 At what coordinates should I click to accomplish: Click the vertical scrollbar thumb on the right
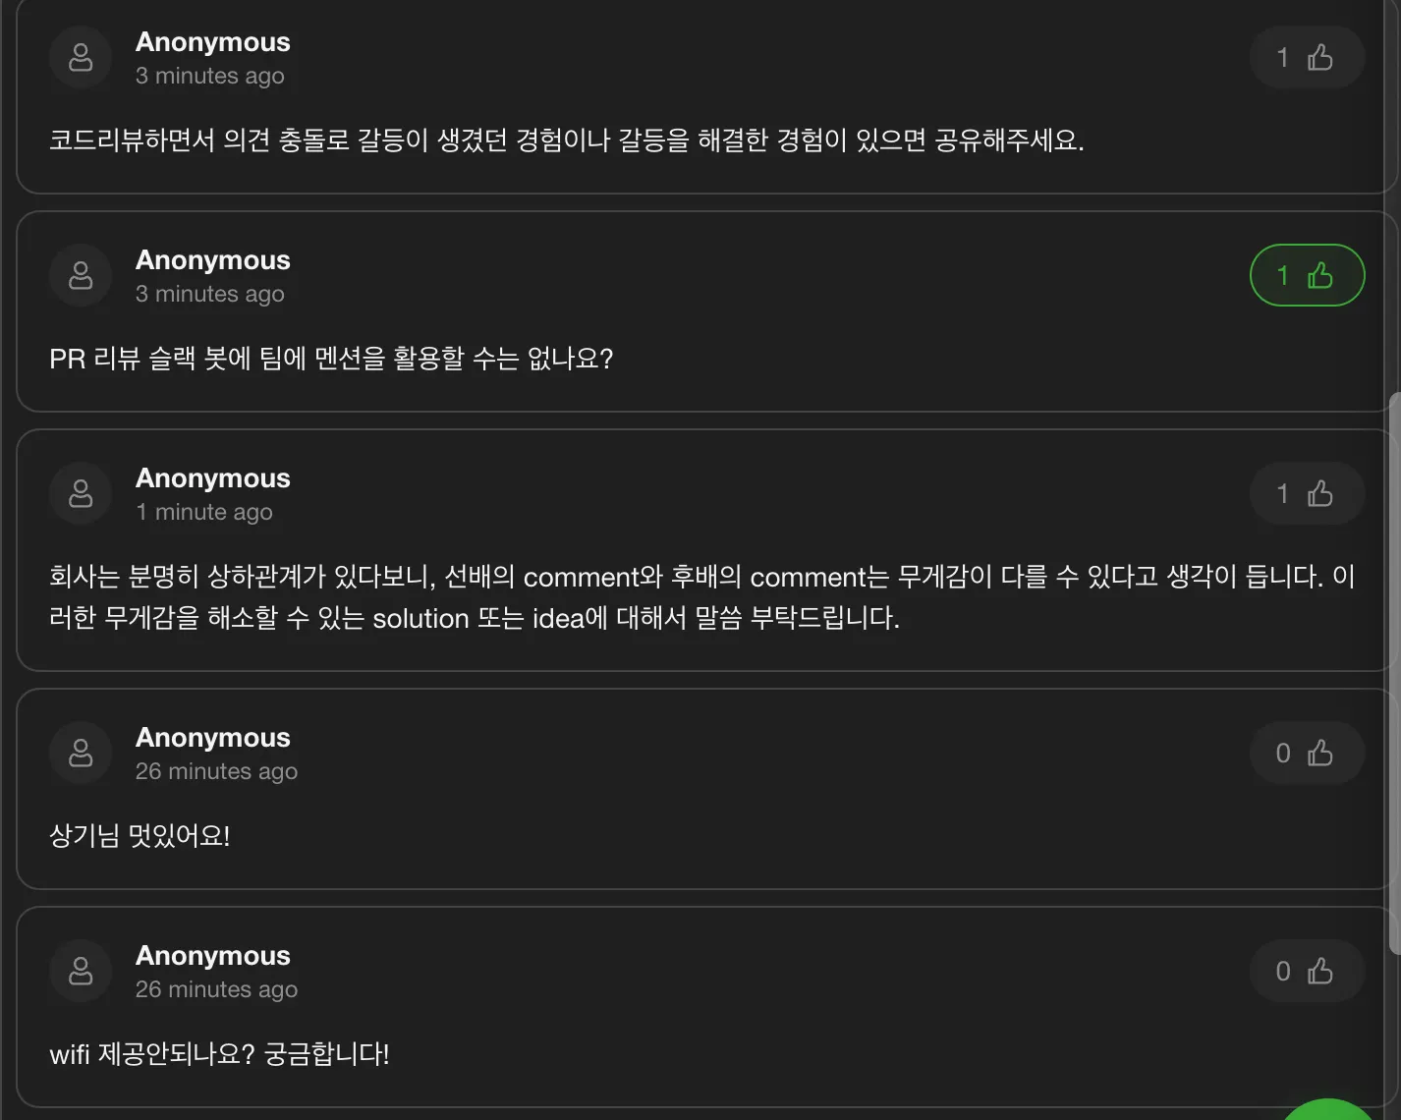tap(1394, 673)
